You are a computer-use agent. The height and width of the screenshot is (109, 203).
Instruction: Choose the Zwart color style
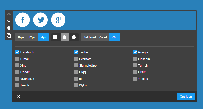(103, 37)
